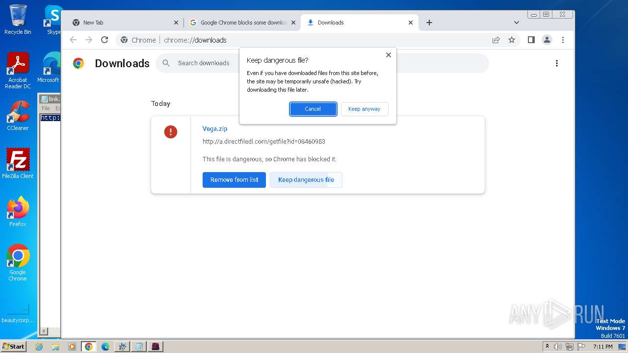
Task: Share this page via the share icon
Action: 496,40
